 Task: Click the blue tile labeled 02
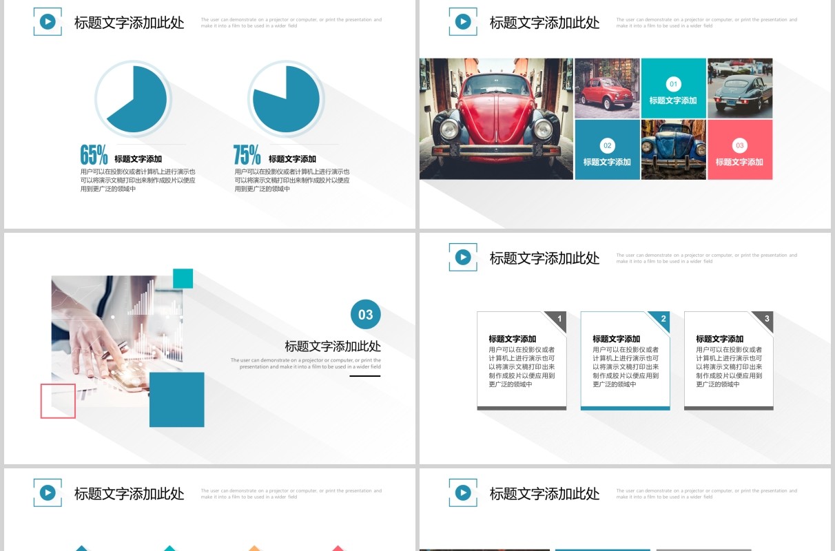607,149
